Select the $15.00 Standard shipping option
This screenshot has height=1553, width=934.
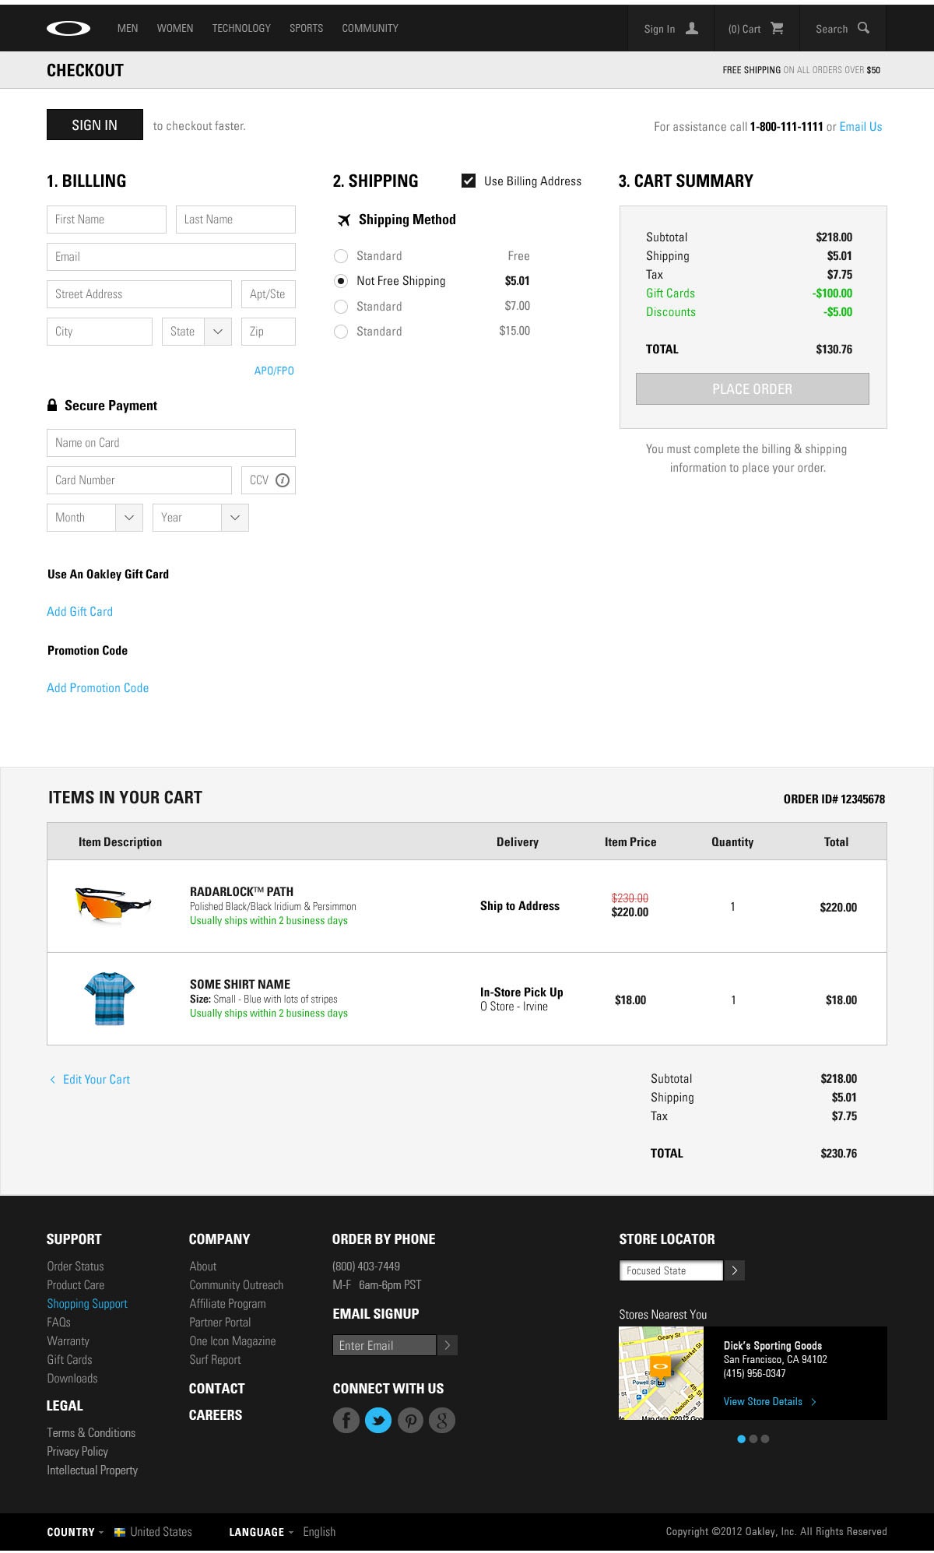pyautogui.click(x=340, y=332)
